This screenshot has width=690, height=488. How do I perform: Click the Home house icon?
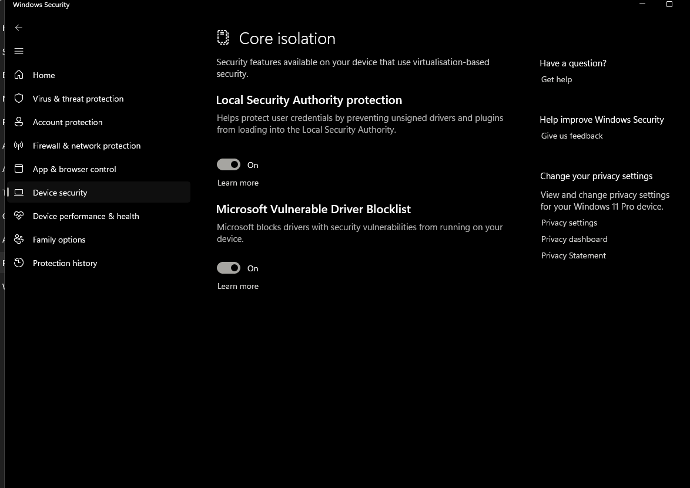click(19, 75)
